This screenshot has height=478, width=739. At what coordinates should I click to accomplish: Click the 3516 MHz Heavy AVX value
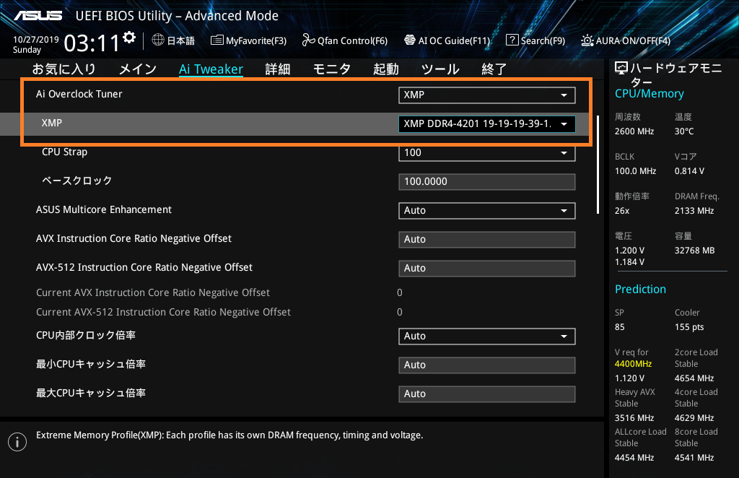[x=634, y=417]
